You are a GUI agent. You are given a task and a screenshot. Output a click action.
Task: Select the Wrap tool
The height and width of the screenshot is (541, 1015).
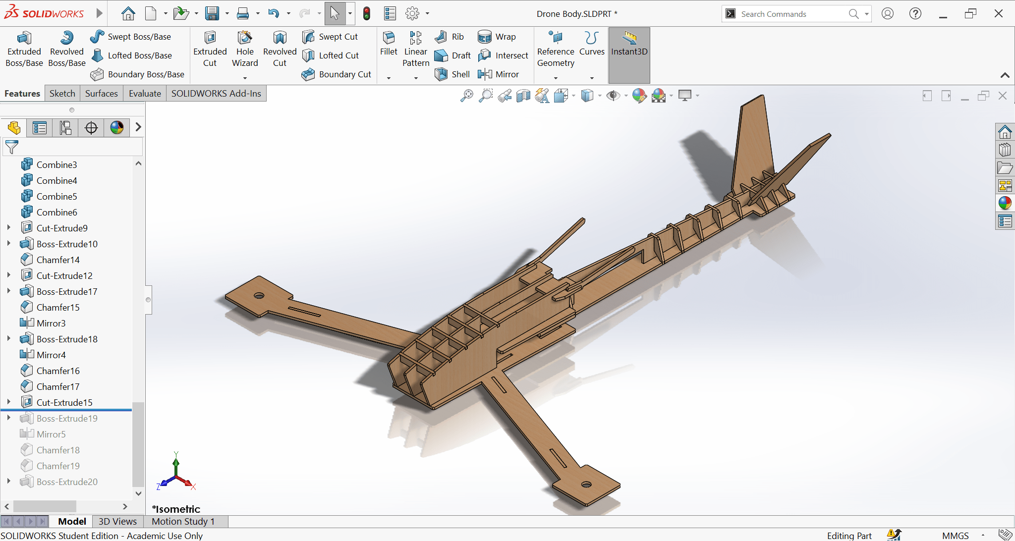[497, 37]
